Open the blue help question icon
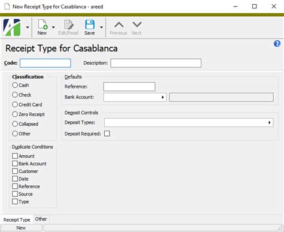The image size is (284, 232). [277, 44]
